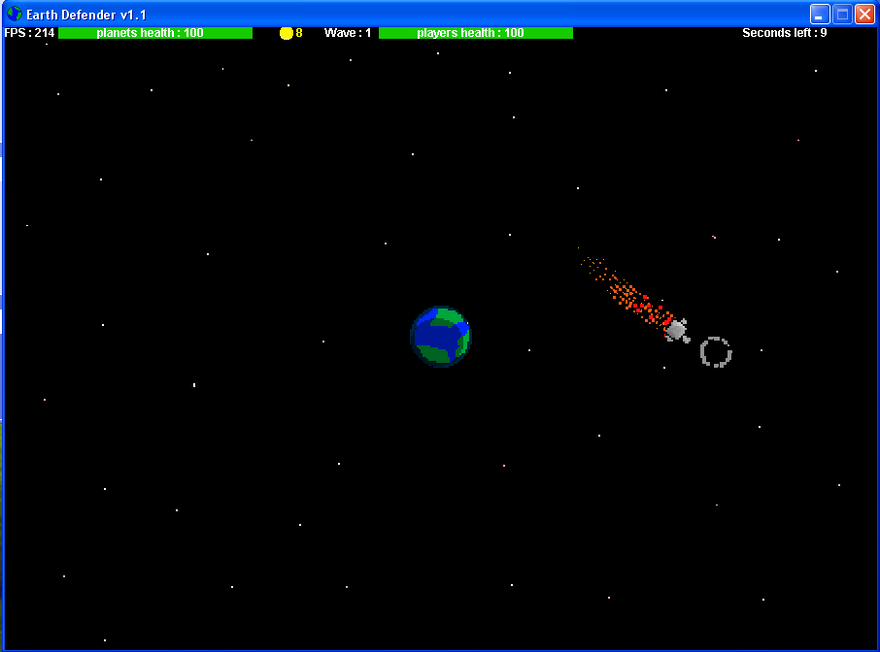
Task: Minimize the Earth Defender window
Action: pyautogui.click(x=820, y=14)
